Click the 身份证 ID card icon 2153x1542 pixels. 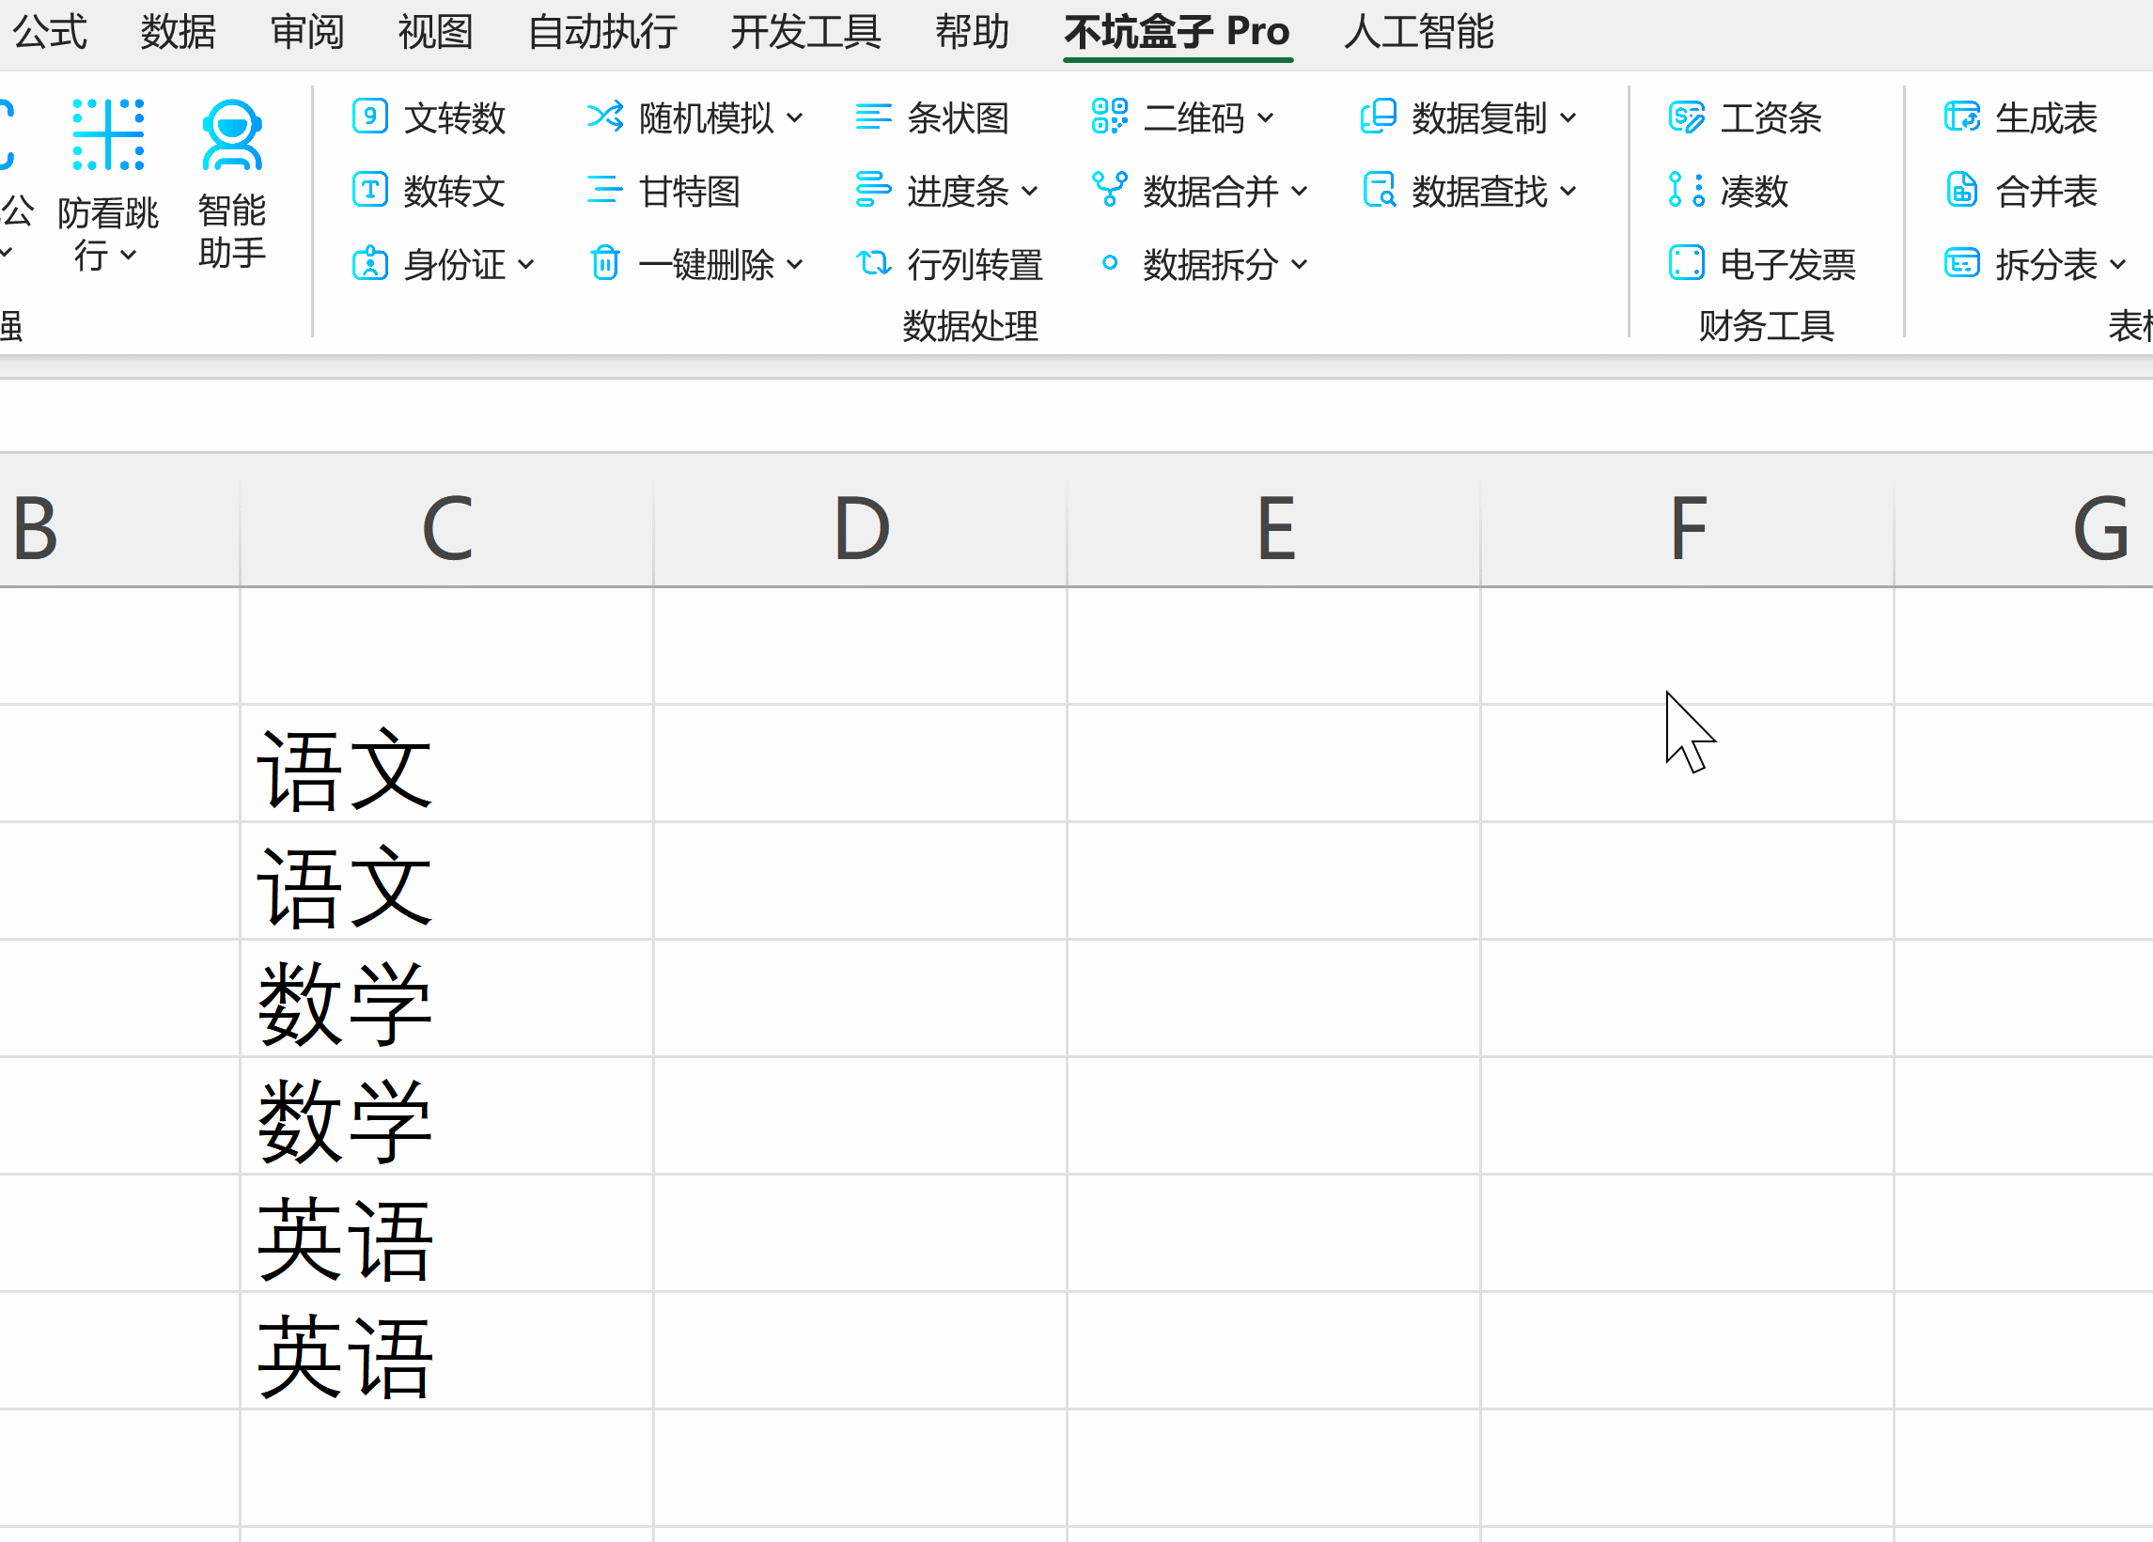[x=369, y=264]
